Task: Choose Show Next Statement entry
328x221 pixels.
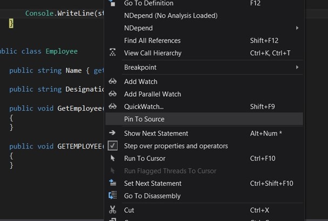Action: [x=204, y=133]
